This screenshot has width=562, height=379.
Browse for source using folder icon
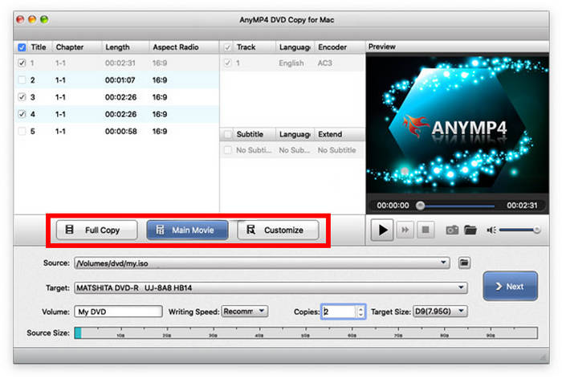pyautogui.click(x=464, y=263)
